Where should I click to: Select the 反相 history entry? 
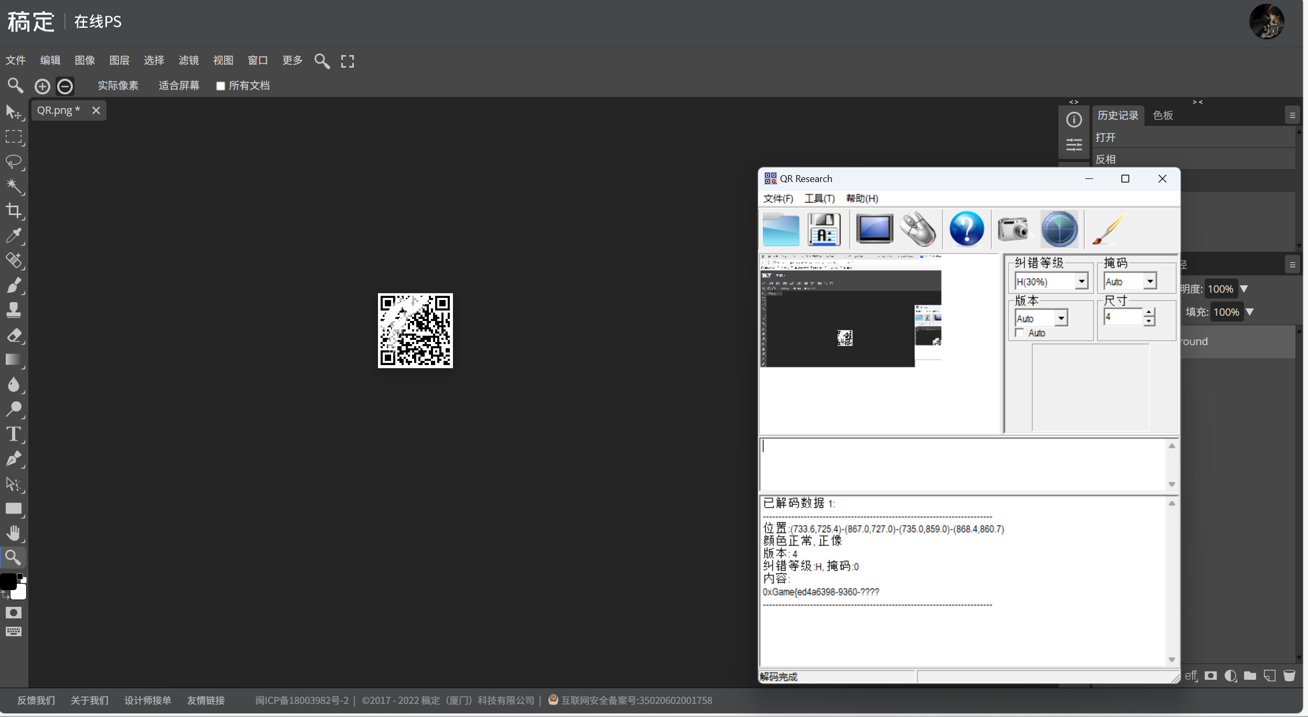point(1194,159)
